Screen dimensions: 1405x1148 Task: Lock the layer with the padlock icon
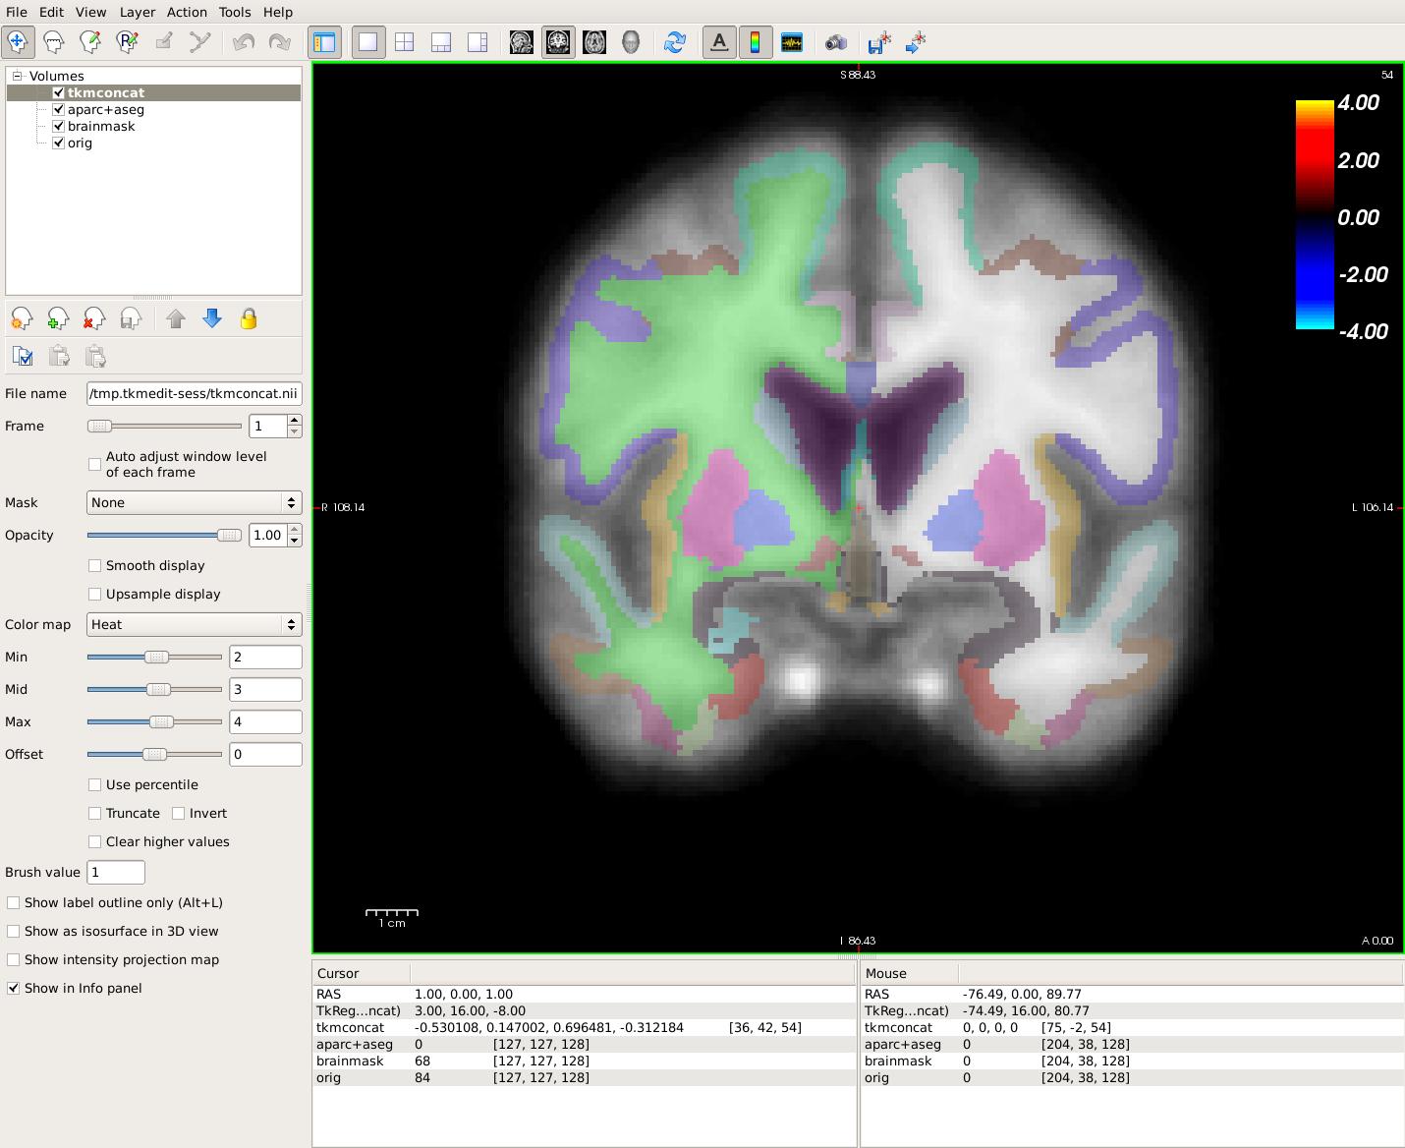[x=249, y=318]
